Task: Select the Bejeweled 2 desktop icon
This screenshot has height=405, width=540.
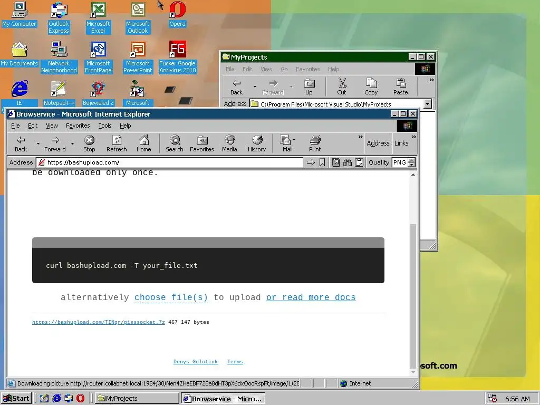Action: pos(98,93)
